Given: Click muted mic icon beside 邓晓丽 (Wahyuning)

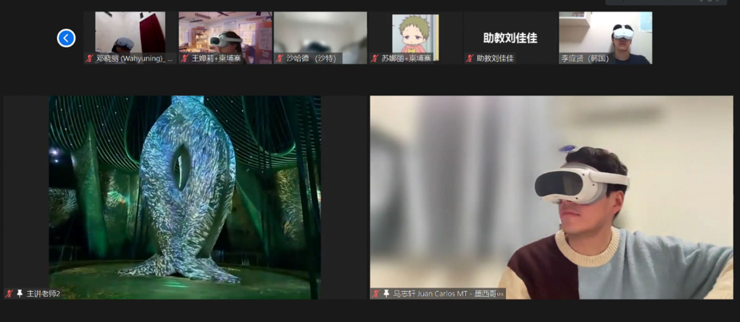Looking at the screenshot, I should click(89, 58).
